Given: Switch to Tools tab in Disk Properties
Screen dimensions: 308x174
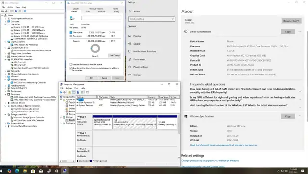Looking at the screenshot, I should (x=88, y=12).
